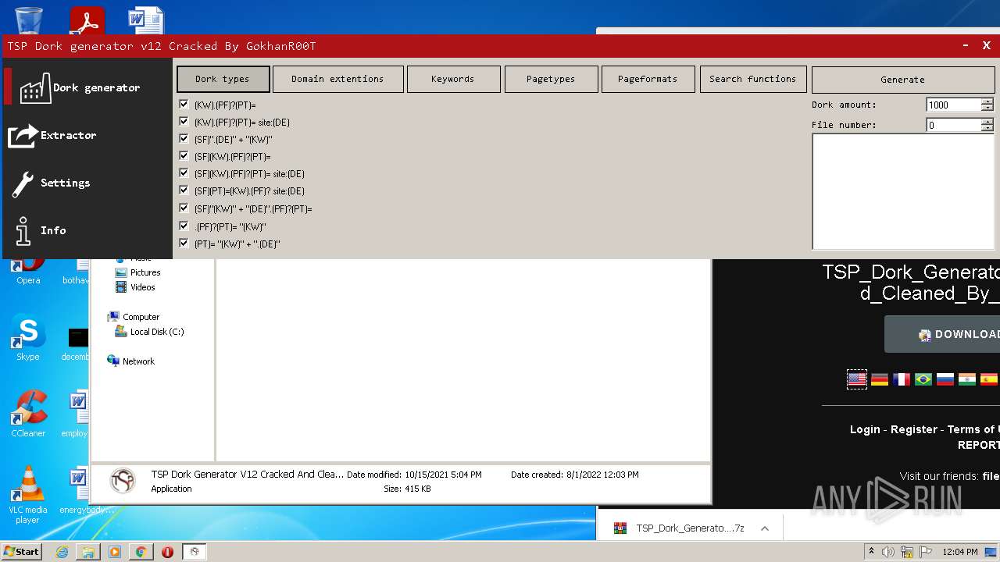Switch to the Search functions tab
The image size is (1000, 562).
[753, 79]
